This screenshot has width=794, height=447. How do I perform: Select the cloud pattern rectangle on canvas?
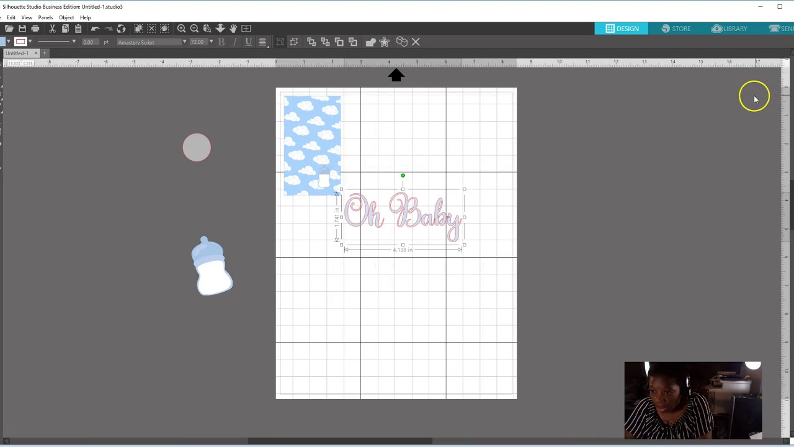point(312,145)
